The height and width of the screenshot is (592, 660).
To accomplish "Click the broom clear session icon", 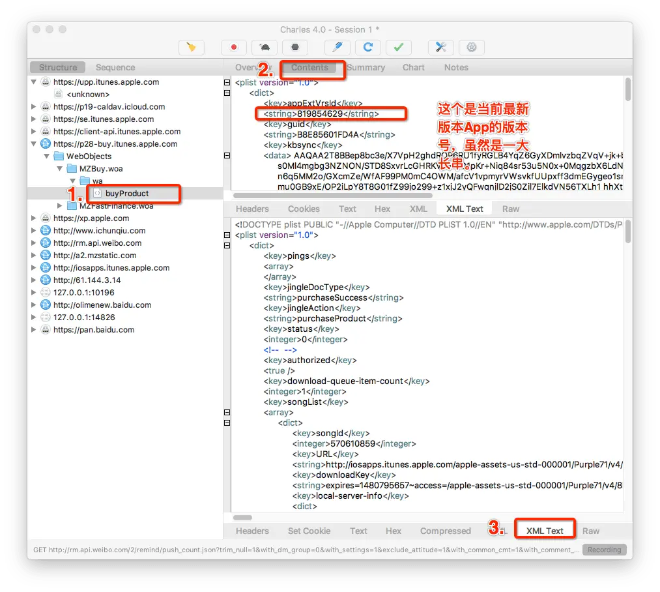I will [191, 47].
